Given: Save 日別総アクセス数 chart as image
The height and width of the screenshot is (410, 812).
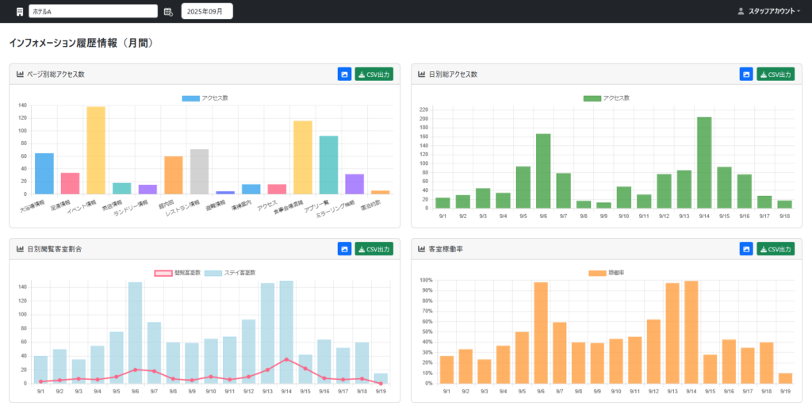Looking at the screenshot, I should coord(746,74).
